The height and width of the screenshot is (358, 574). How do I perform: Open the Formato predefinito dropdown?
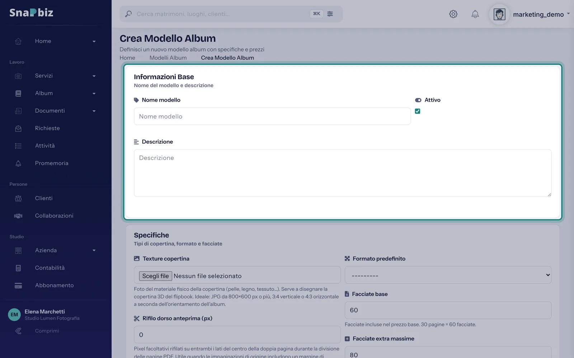448,275
